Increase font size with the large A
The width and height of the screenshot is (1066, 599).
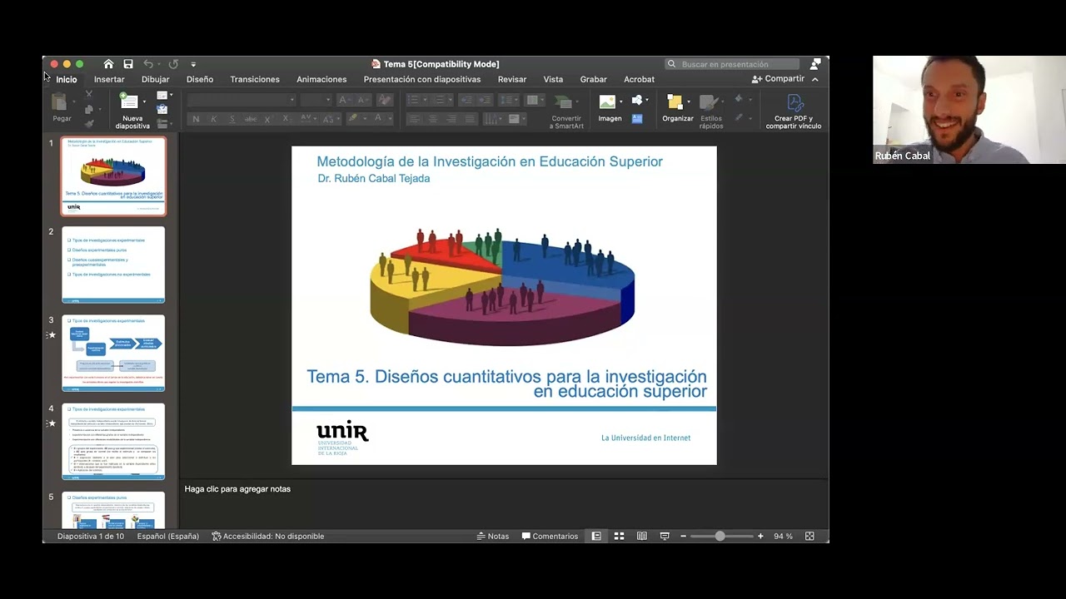coord(344,100)
